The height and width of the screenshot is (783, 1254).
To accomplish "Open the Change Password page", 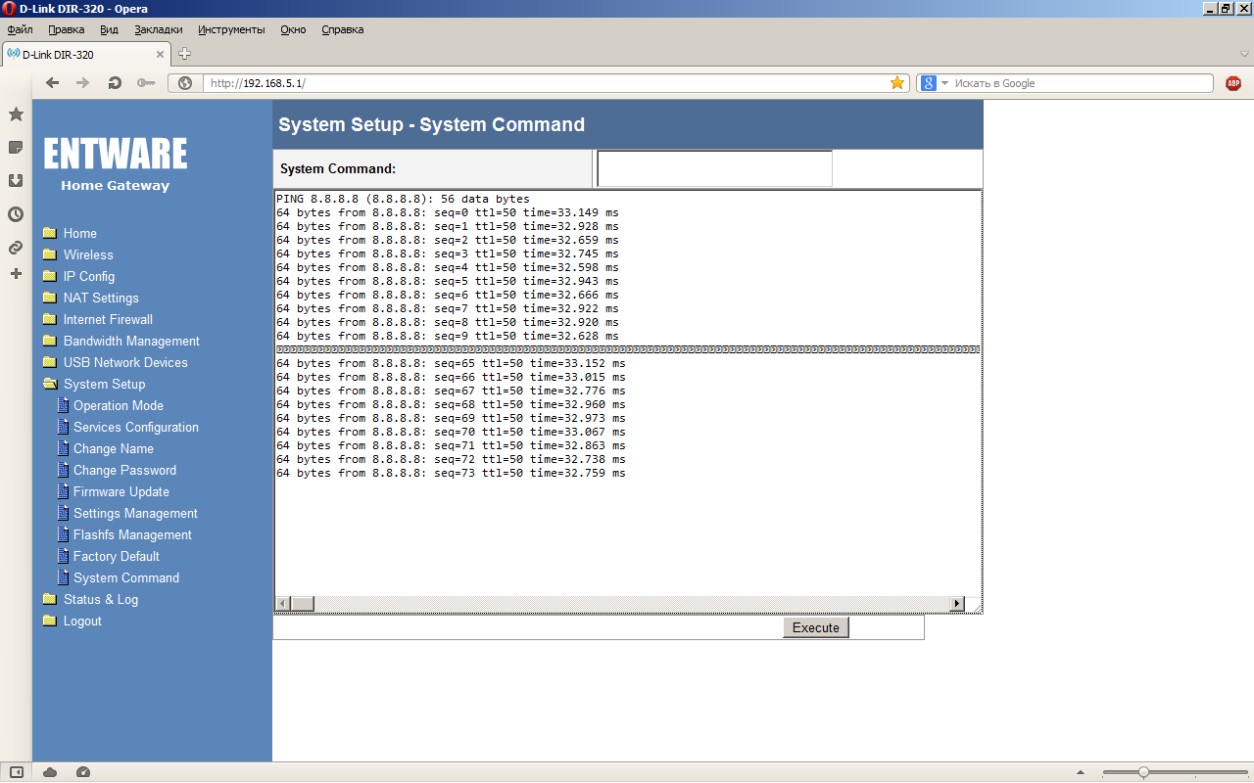I will 124,470.
